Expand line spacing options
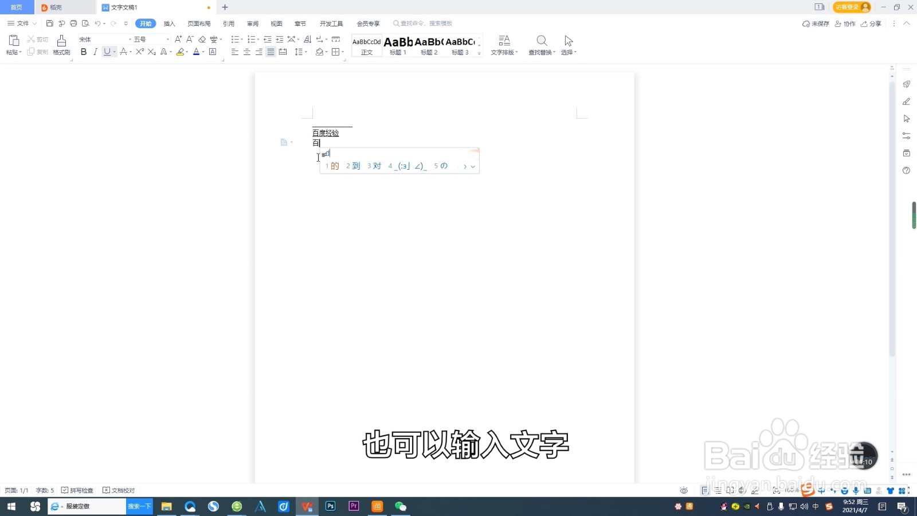This screenshot has width=917, height=516. click(306, 52)
